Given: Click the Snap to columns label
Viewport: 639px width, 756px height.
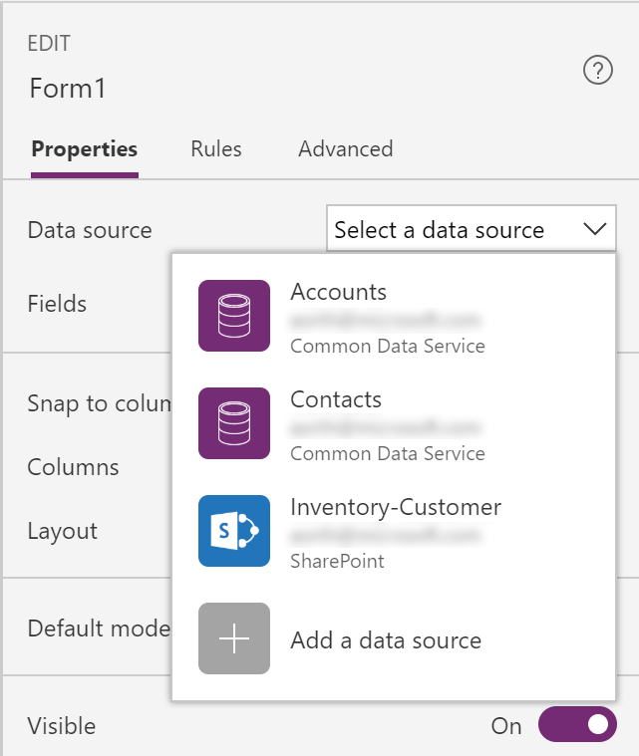Looking at the screenshot, I should click(100, 403).
